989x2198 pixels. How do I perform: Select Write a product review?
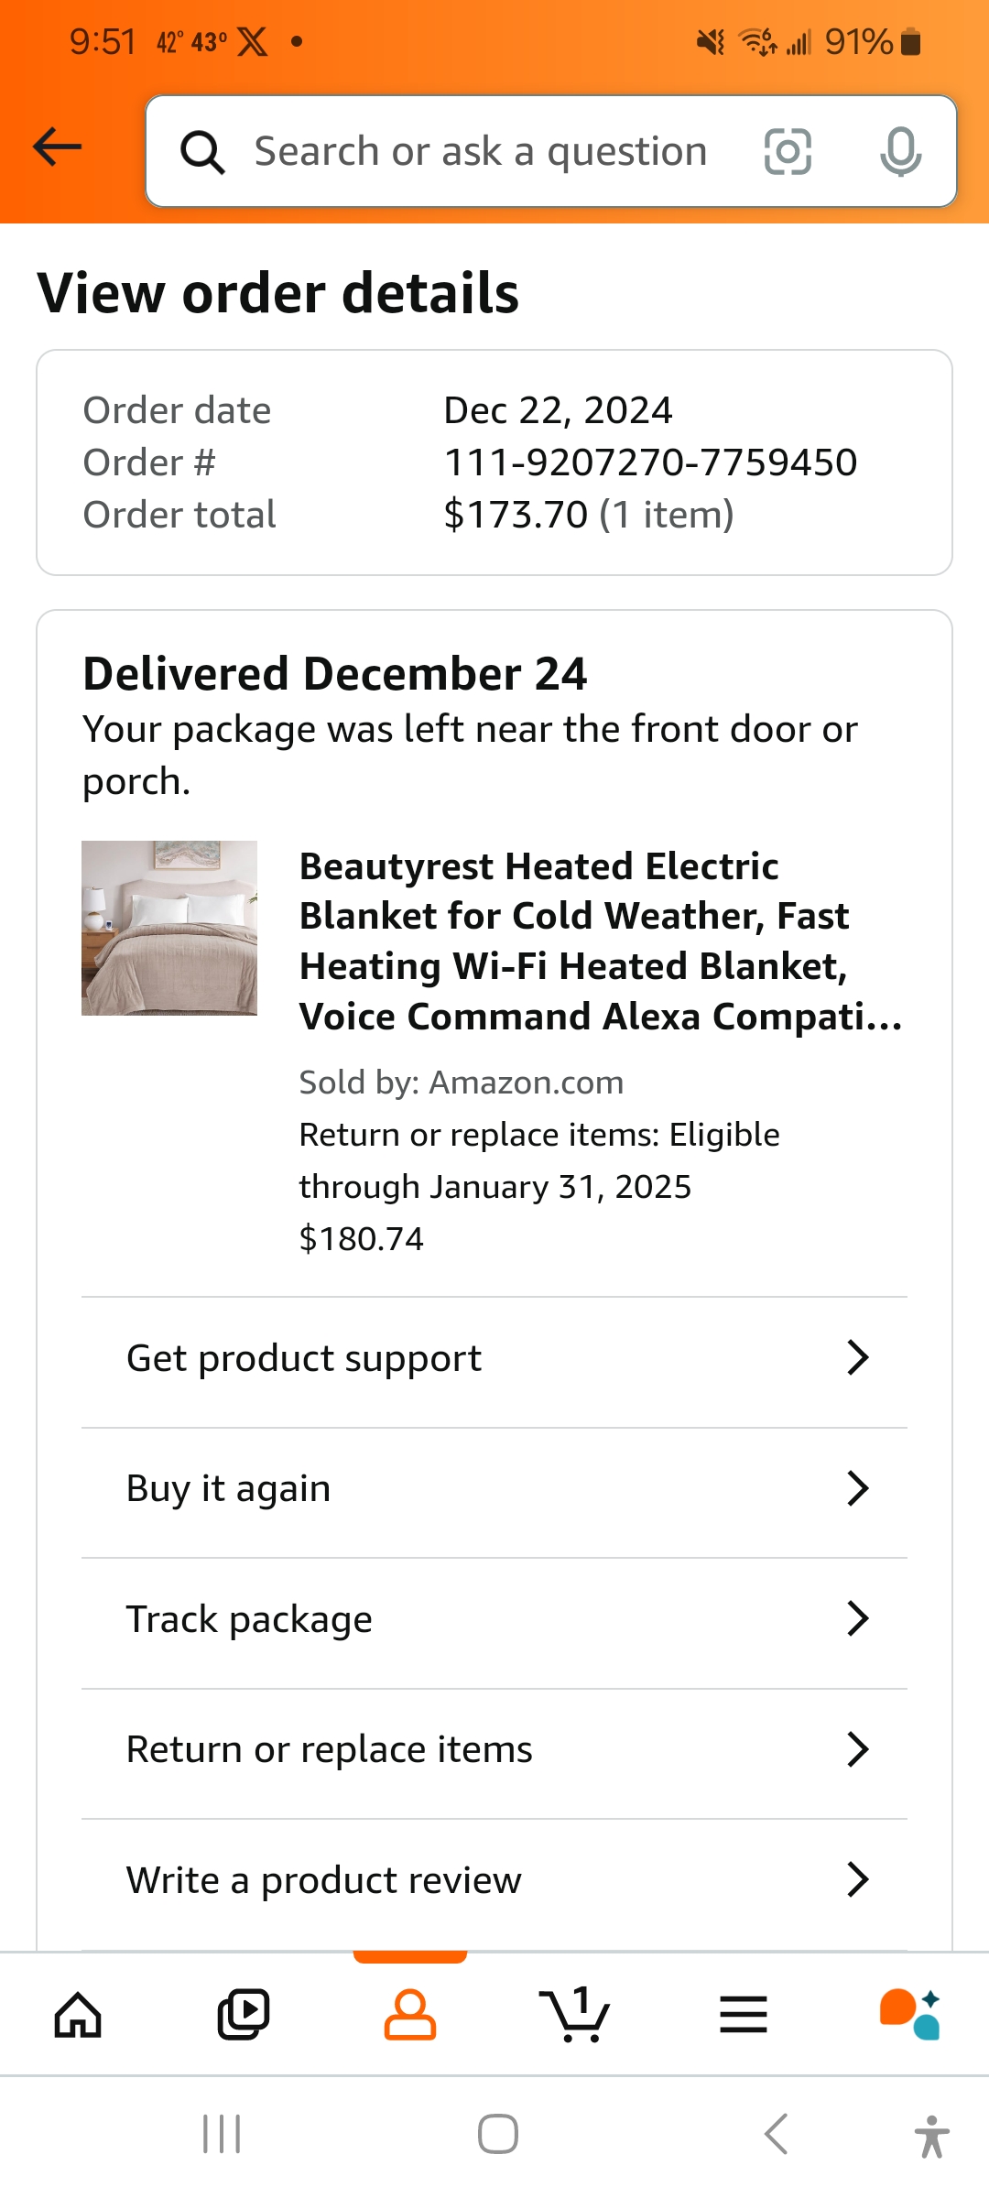[x=494, y=1880]
